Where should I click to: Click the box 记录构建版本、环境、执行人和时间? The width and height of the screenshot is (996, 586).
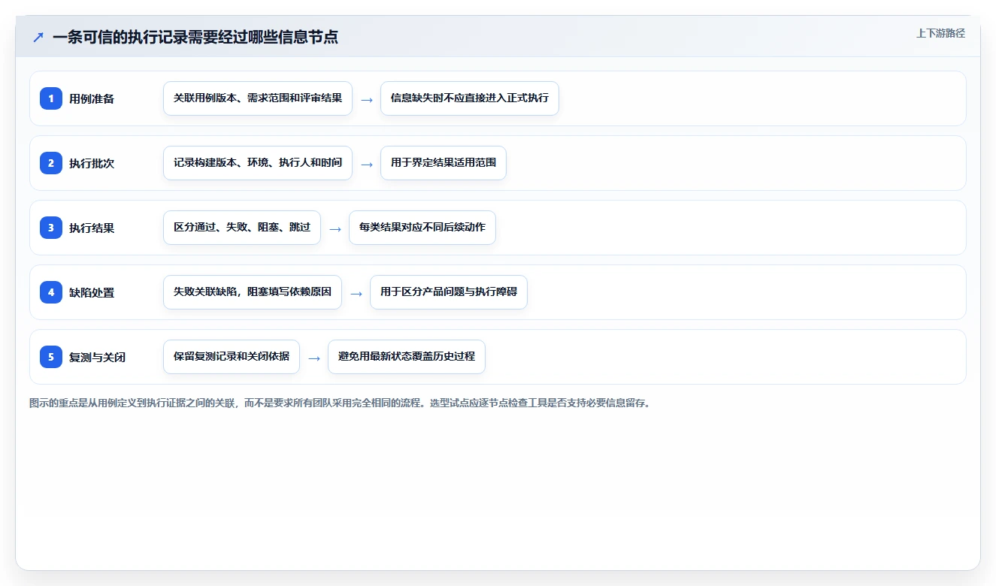pyautogui.click(x=258, y=163)
